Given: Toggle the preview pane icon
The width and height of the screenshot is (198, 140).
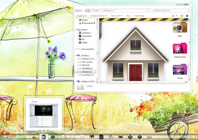Looking at the screenshot, I should coord(181,16).
